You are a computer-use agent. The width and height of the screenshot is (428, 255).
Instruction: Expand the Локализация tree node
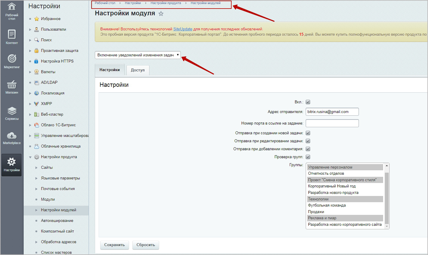pos(30,93)
